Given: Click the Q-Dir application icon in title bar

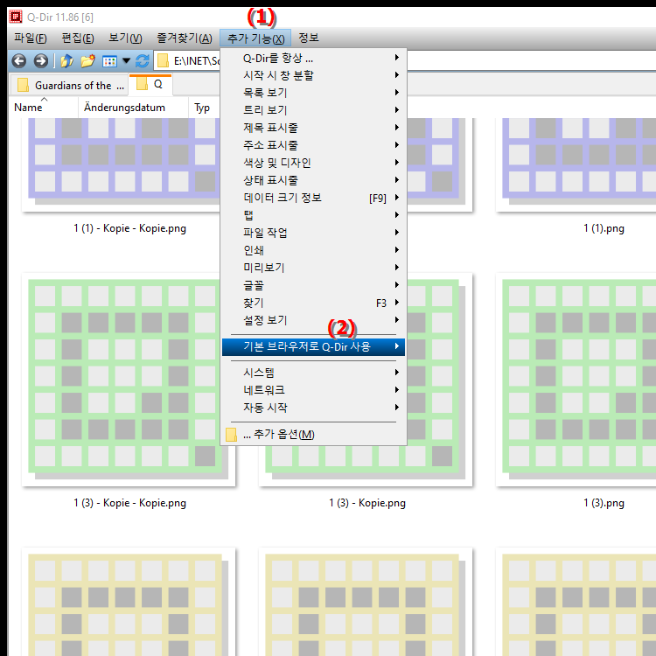Looking at the screenshot, I should click(x=16, y=17).
